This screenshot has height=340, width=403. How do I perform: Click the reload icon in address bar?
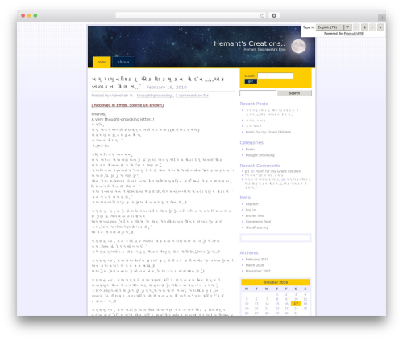coord(262,15)
